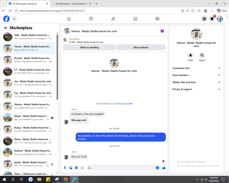Screen dimensions: 229x183
Task: Open Copilot Chat button in browser
Action: tap(222, 11)
